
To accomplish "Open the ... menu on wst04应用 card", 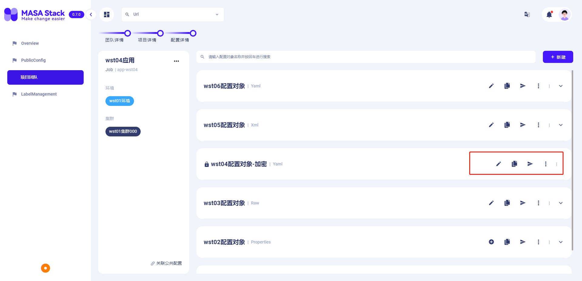I will pos(176,61).
